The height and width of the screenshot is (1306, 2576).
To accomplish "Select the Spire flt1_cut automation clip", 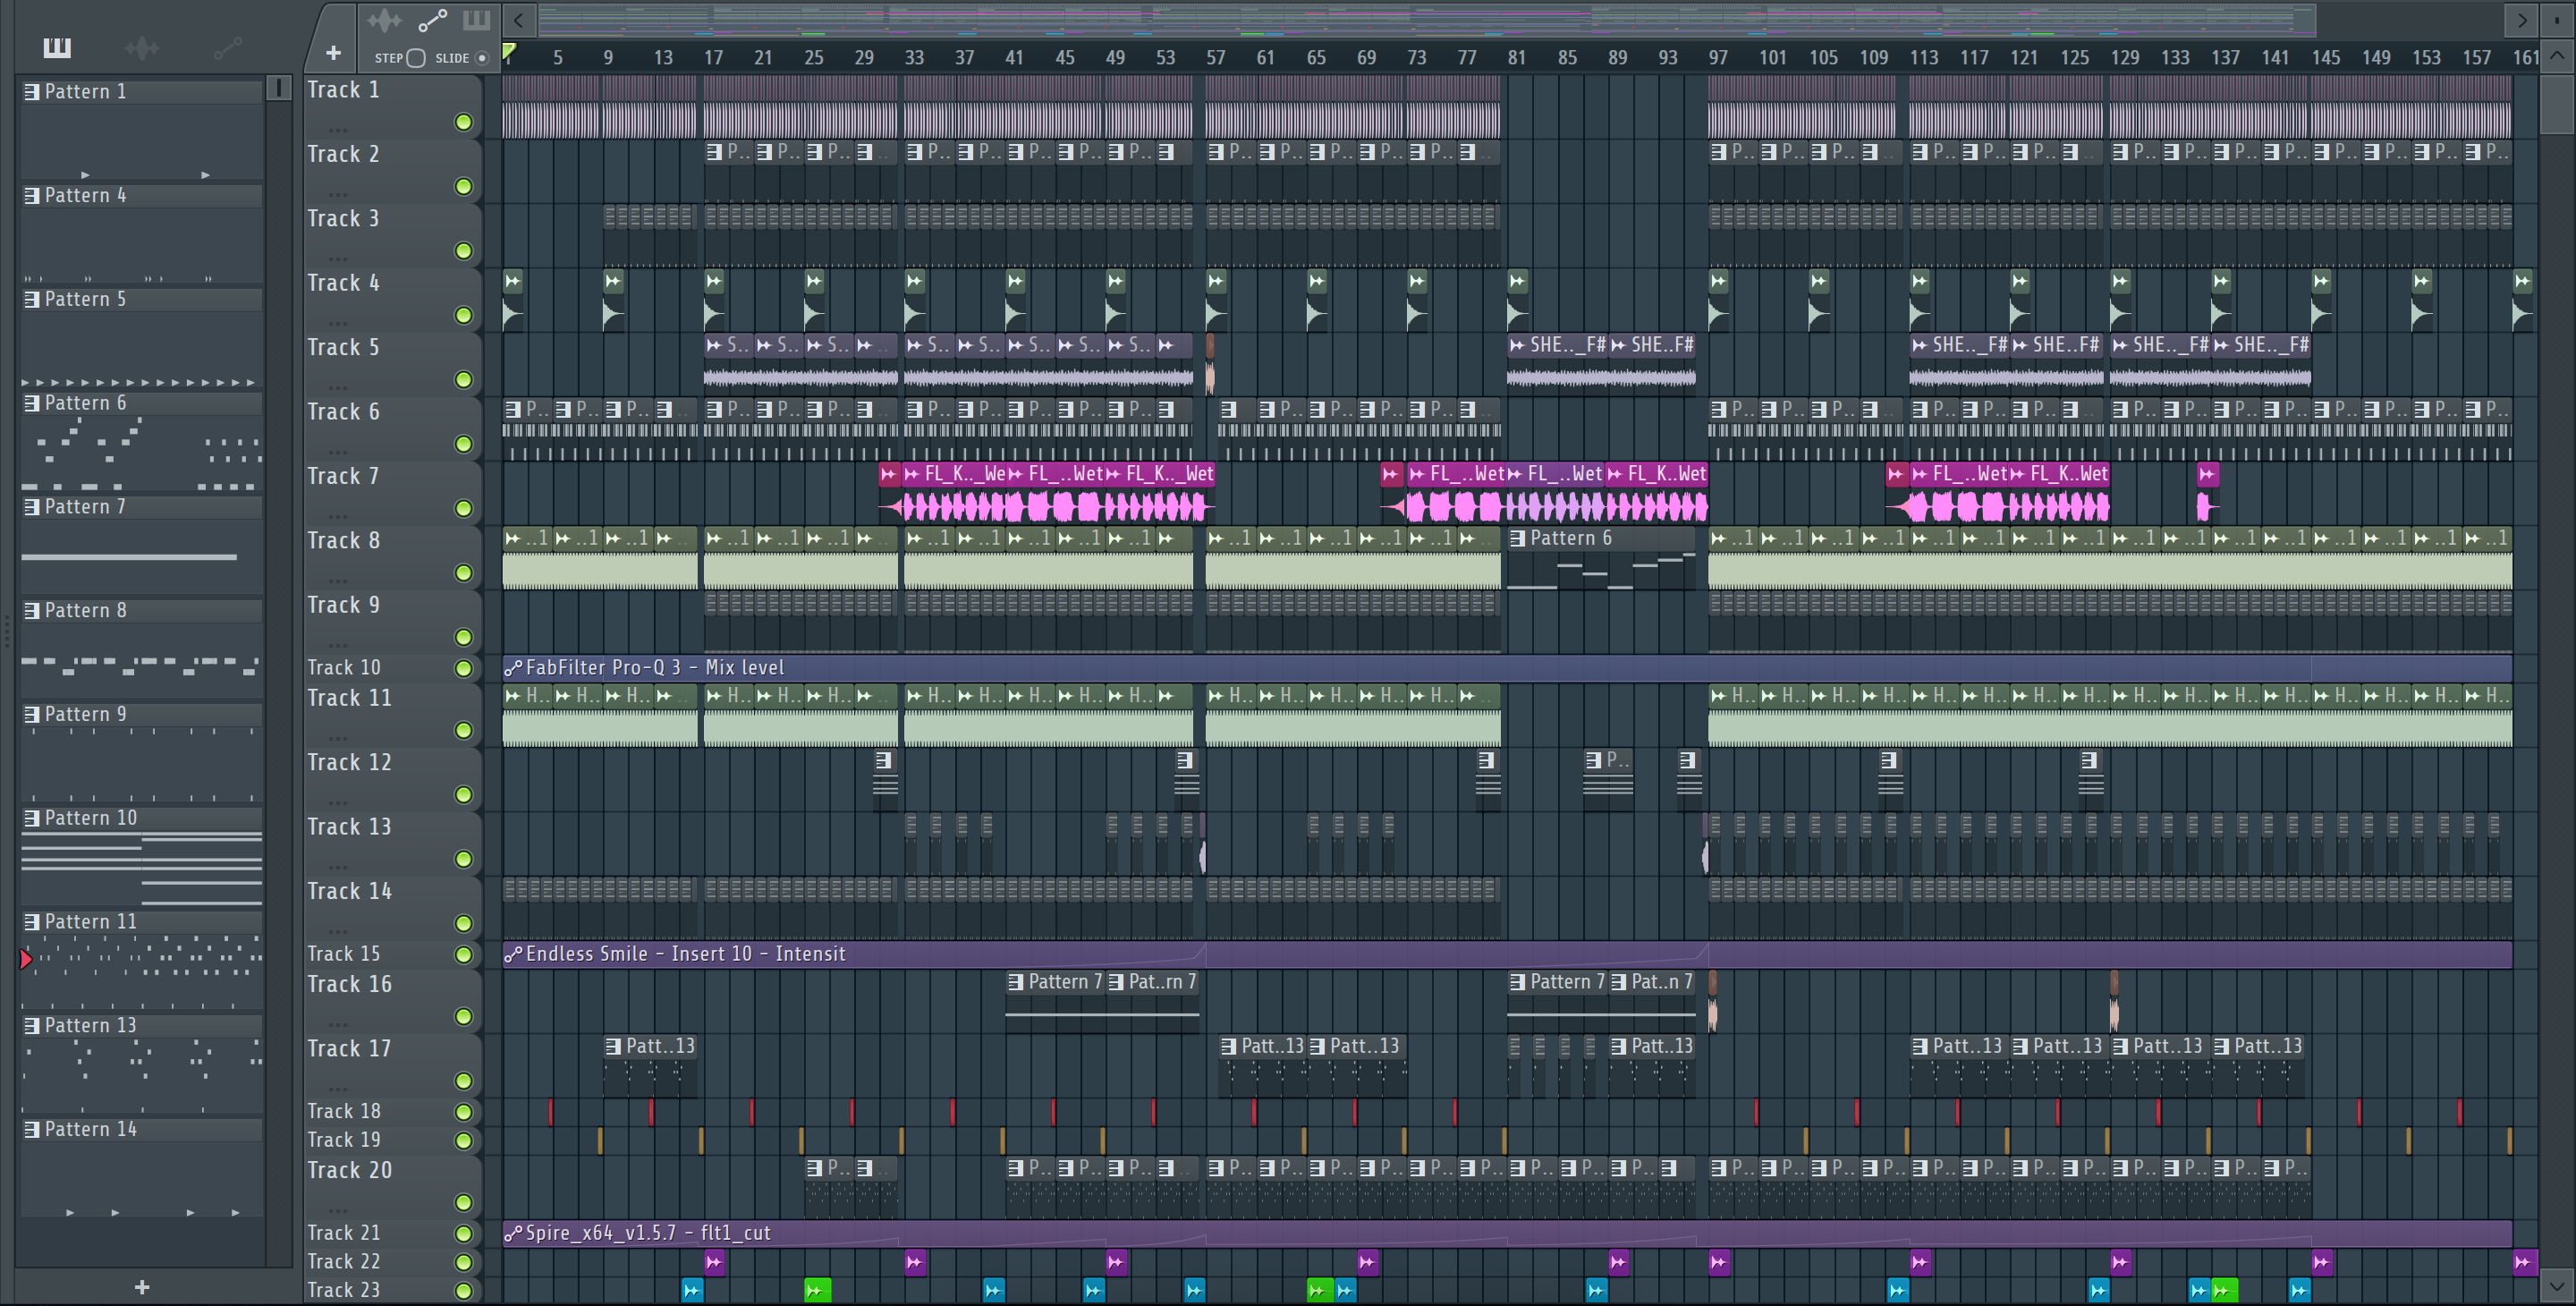I will coord(1507,1233).
